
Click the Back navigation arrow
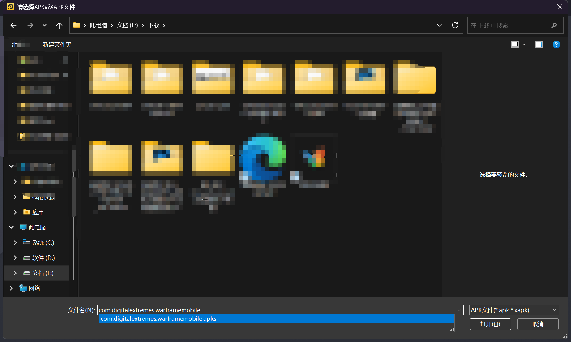13,25
